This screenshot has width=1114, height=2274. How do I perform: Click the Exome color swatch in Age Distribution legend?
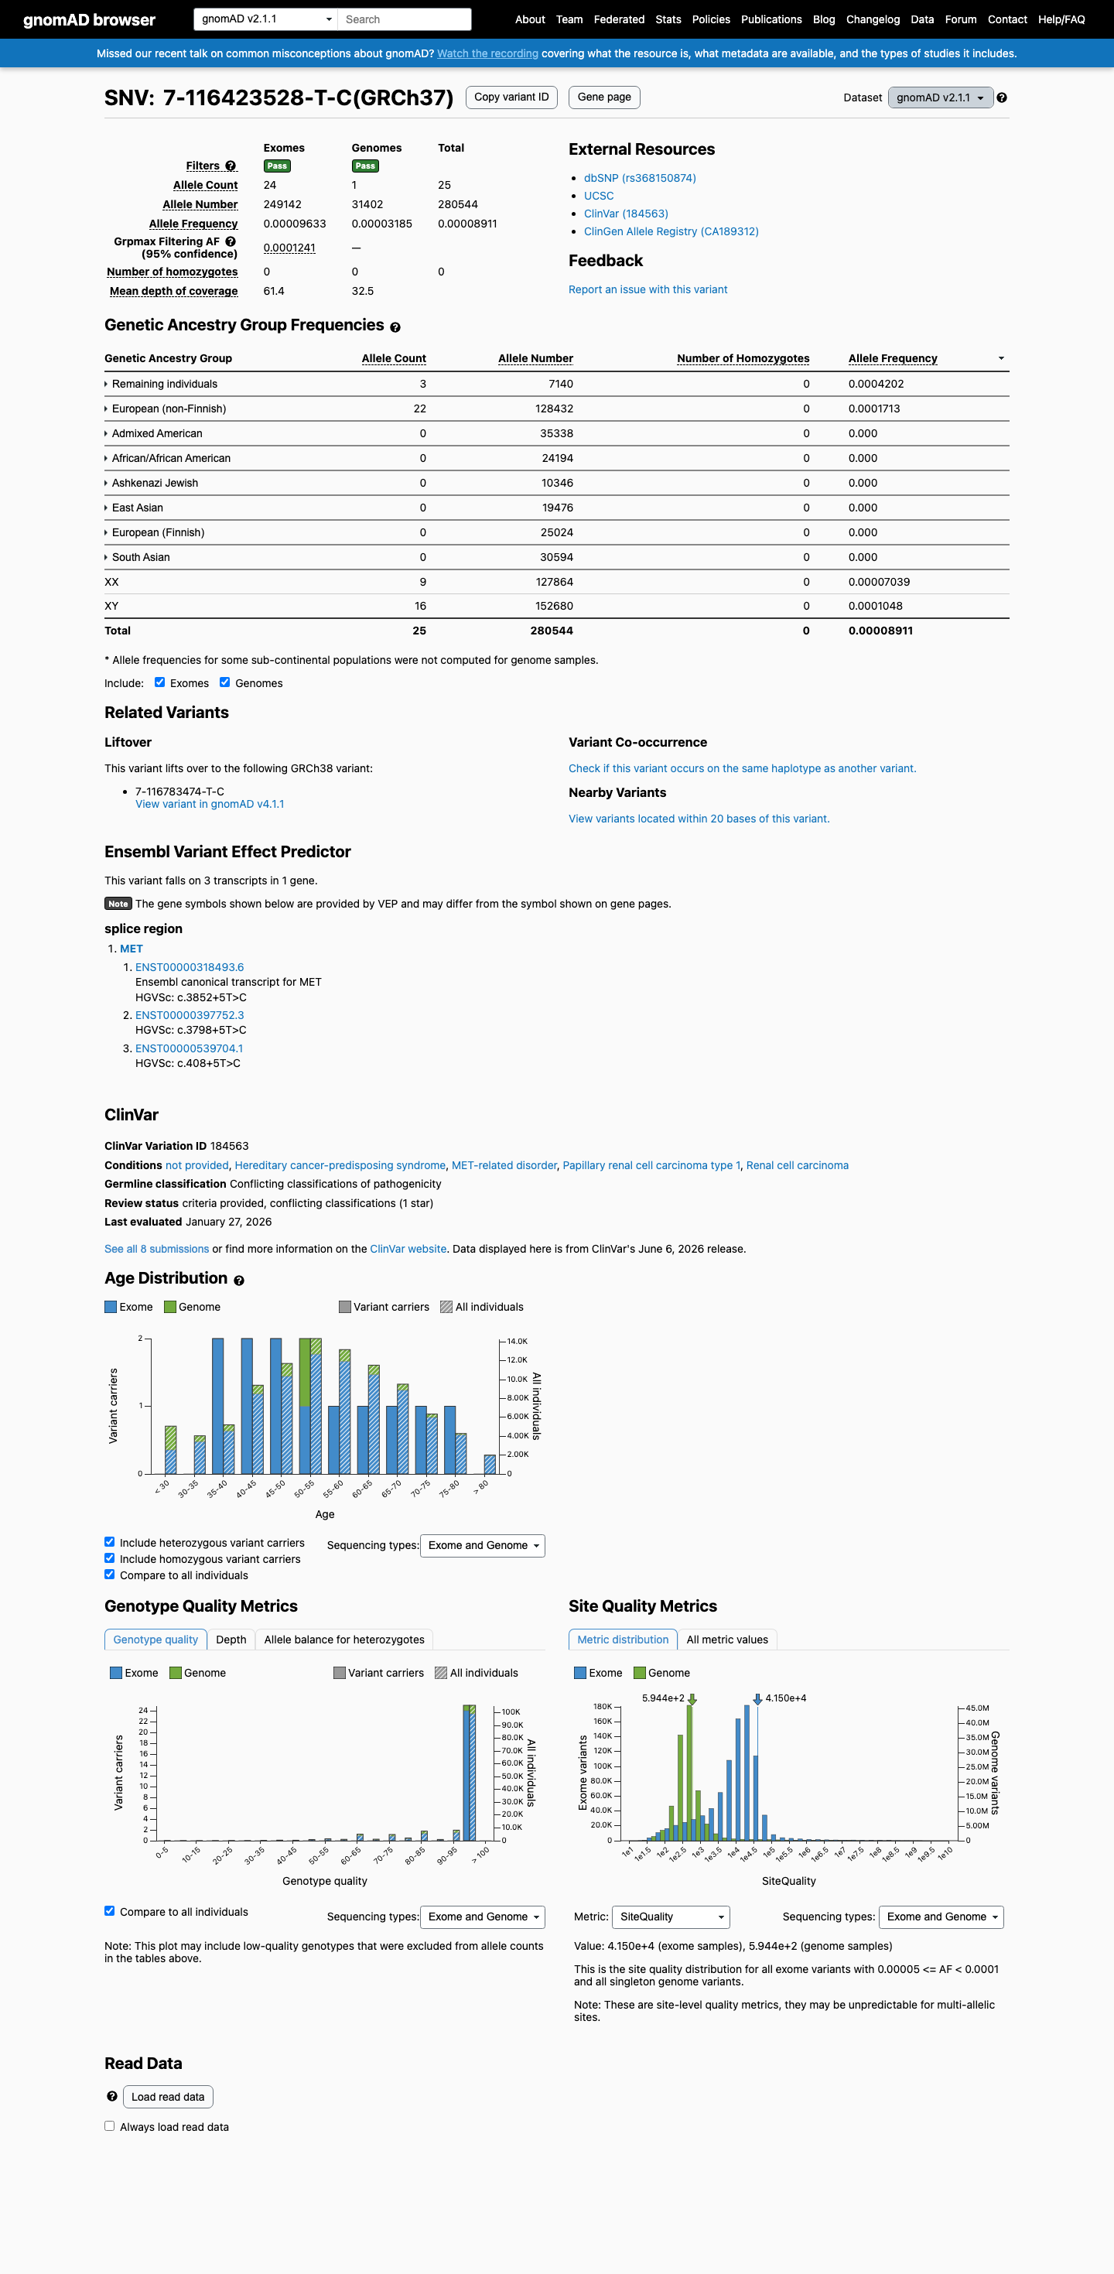(111, 1307)
